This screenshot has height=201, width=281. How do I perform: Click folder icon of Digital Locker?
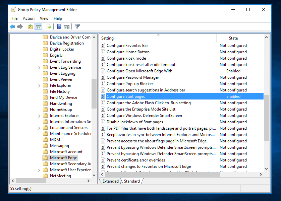pyautogui.click(x=45, y=49)
